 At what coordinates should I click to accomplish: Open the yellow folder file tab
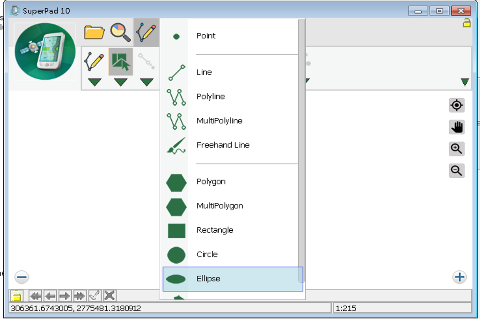pos(94,32)
